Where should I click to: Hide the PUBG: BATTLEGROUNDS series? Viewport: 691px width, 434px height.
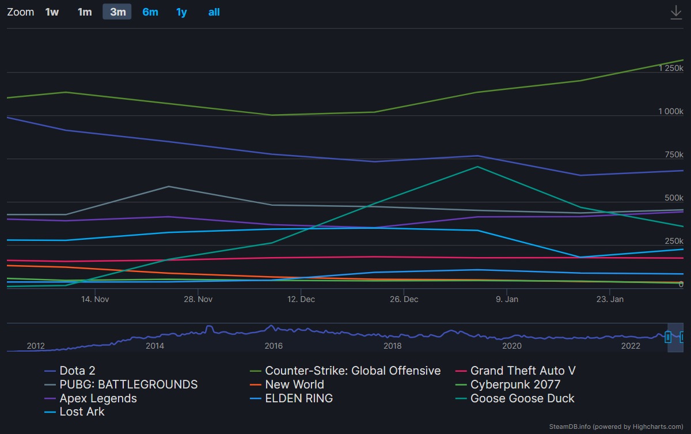[x=121, y=384]
